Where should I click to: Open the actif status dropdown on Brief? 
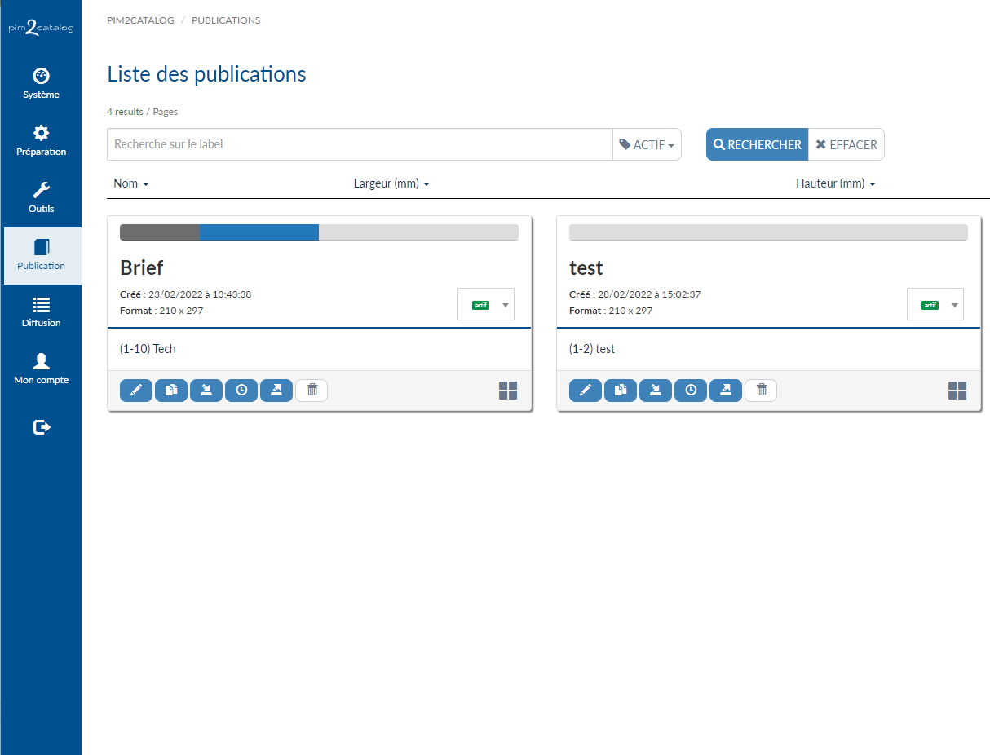(x=486, y=304)
